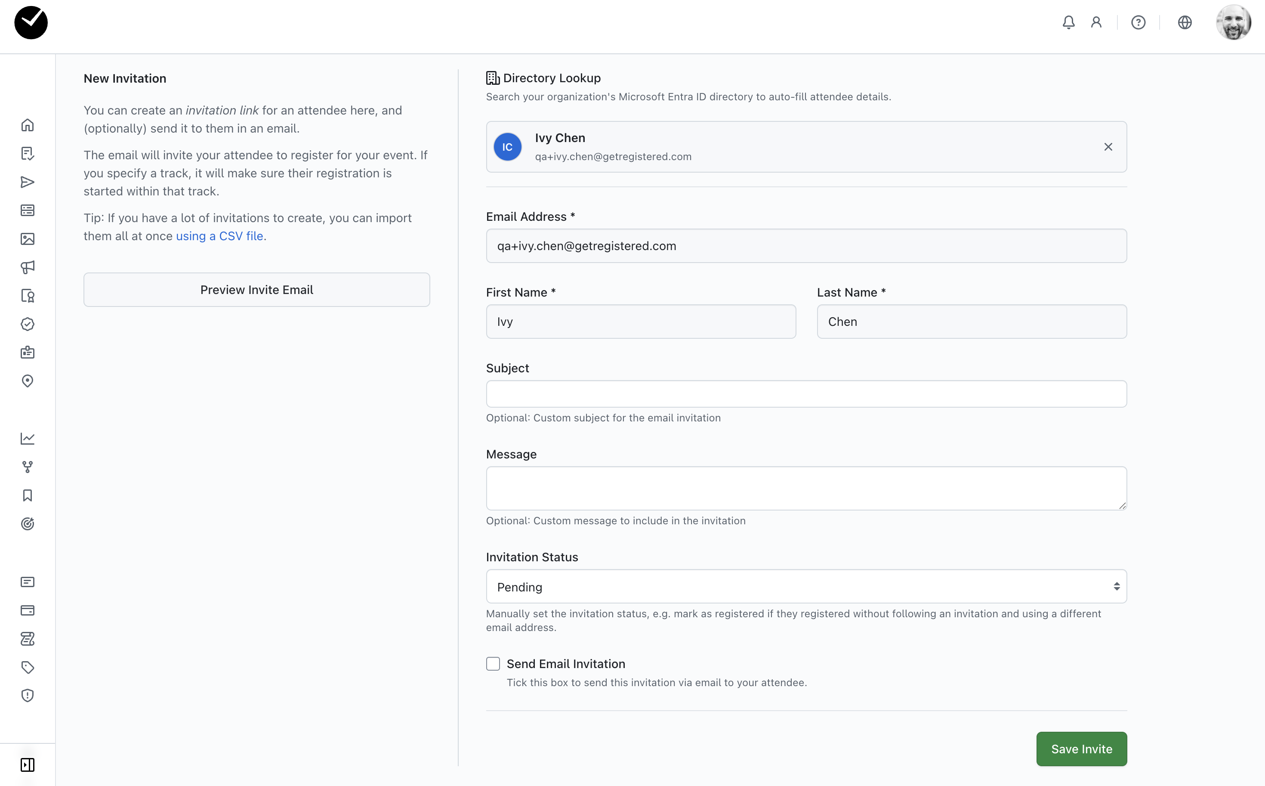
Task: Open the line chart analytics icon
Action: [x=28, y=439]
